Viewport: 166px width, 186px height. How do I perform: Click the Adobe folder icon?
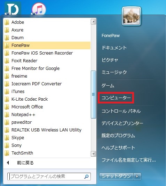pos(7,22)
